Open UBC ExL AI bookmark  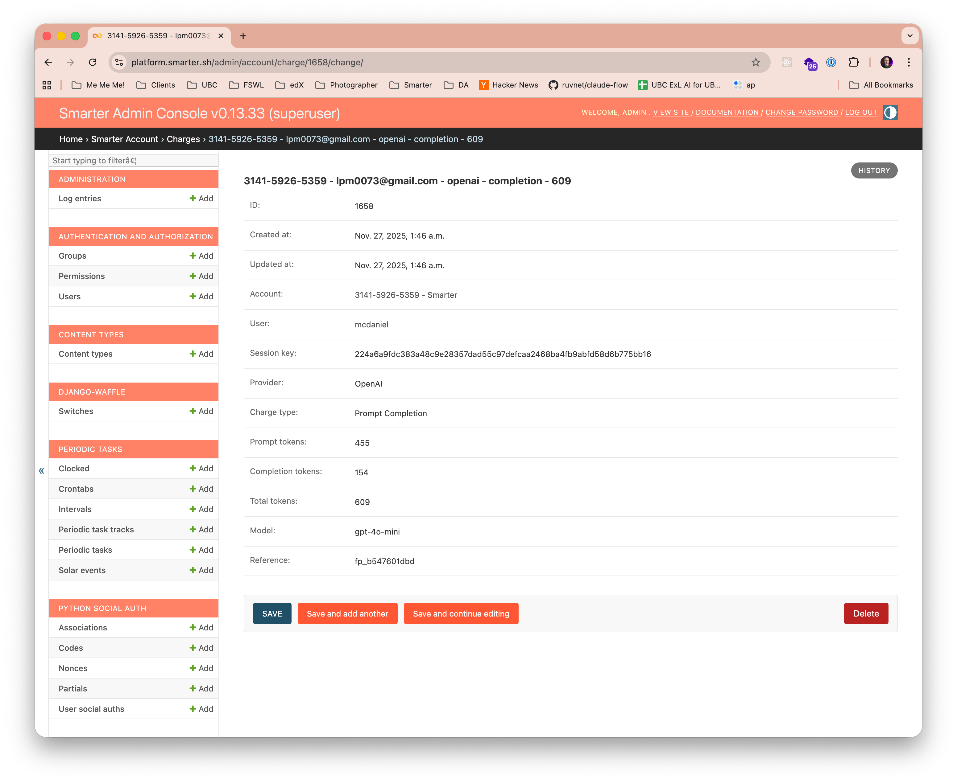679,85
